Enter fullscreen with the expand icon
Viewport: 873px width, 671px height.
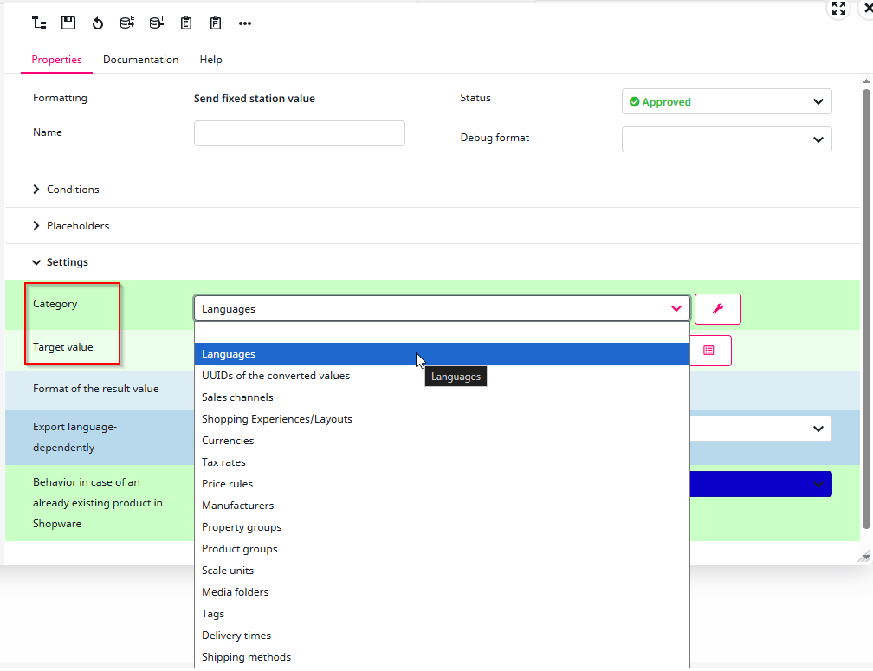838,9
